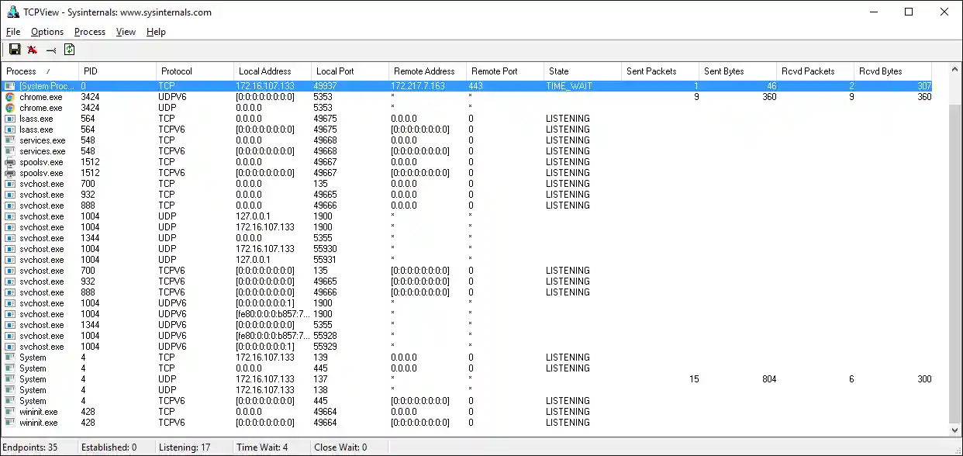Open the Options menu

coord(47,32)
